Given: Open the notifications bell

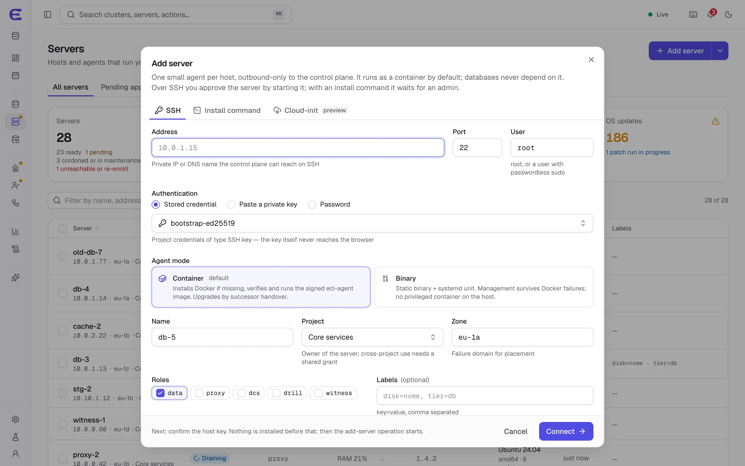Looking at the screenshot, I should (711, 14).
